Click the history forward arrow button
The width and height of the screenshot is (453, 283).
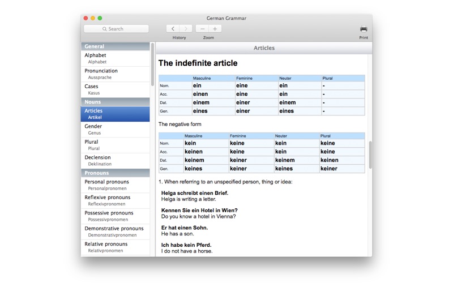pos(186,29)
